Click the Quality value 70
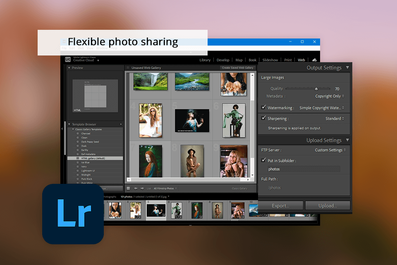This screenshot has height=265, width=397. 337,89
